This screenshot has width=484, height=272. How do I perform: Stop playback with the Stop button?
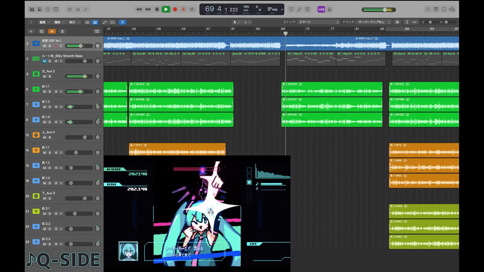pyautogui.click(x=157, y=9)
